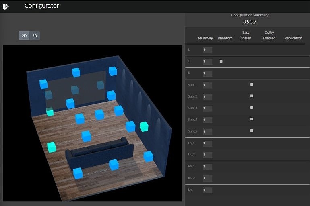Enable Bass Shaker for Sub_1

click(x=252, y=84)
